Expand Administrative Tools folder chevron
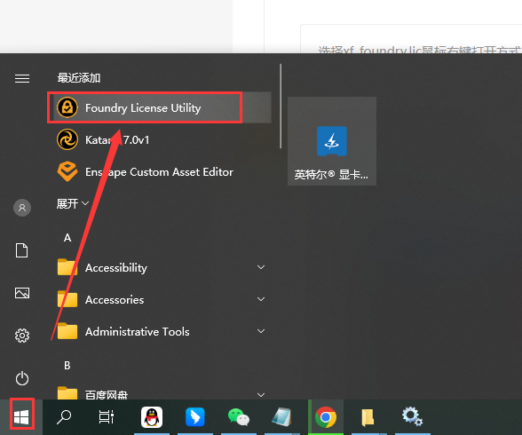The image size is (522, 435). coord(261,331)
